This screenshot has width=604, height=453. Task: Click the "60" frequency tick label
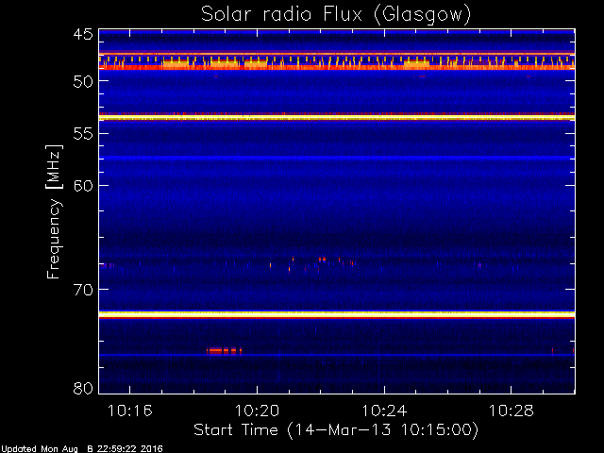83,186
